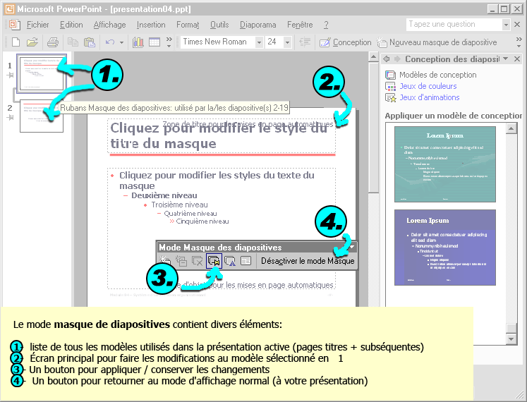Expand the standard toolbar overflow chevron

169,42
